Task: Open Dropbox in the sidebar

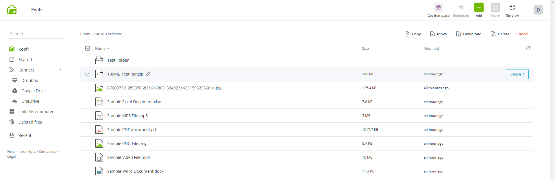Action: tap(29, 80)
